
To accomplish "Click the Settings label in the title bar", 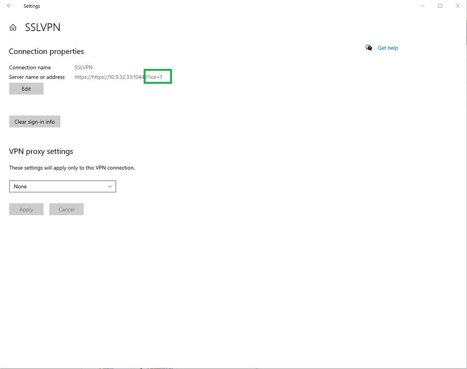I will click(x=32, y=6).
